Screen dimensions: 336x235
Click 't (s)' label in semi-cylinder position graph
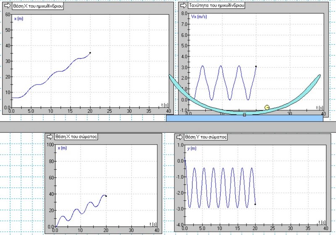(x=165, y=105)
